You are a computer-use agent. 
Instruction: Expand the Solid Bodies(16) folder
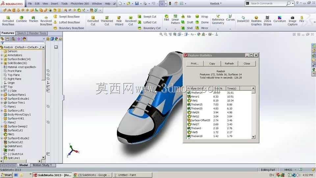point(2,63)
